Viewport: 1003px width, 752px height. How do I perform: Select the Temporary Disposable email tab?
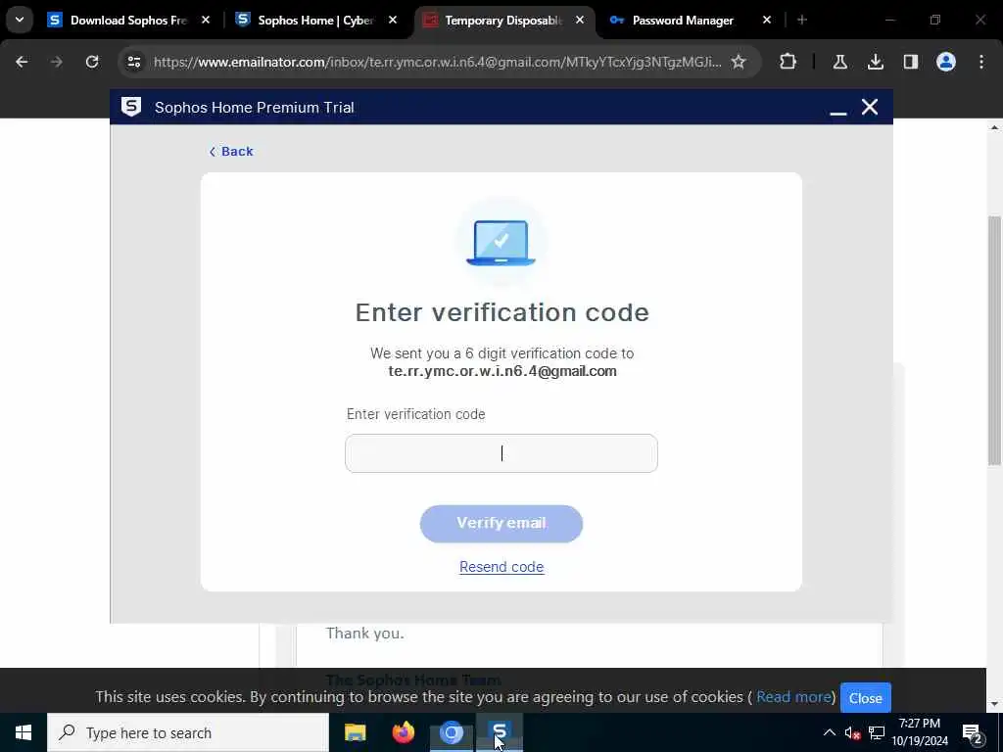(x=502, y=21)
